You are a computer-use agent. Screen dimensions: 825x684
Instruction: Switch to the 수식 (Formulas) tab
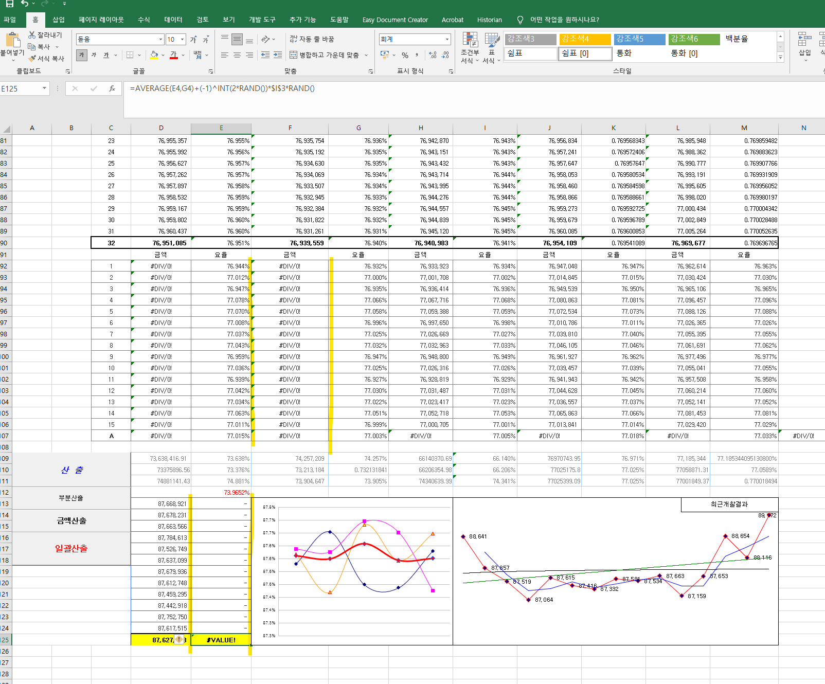pyautogui.click(x=144, y=20)
